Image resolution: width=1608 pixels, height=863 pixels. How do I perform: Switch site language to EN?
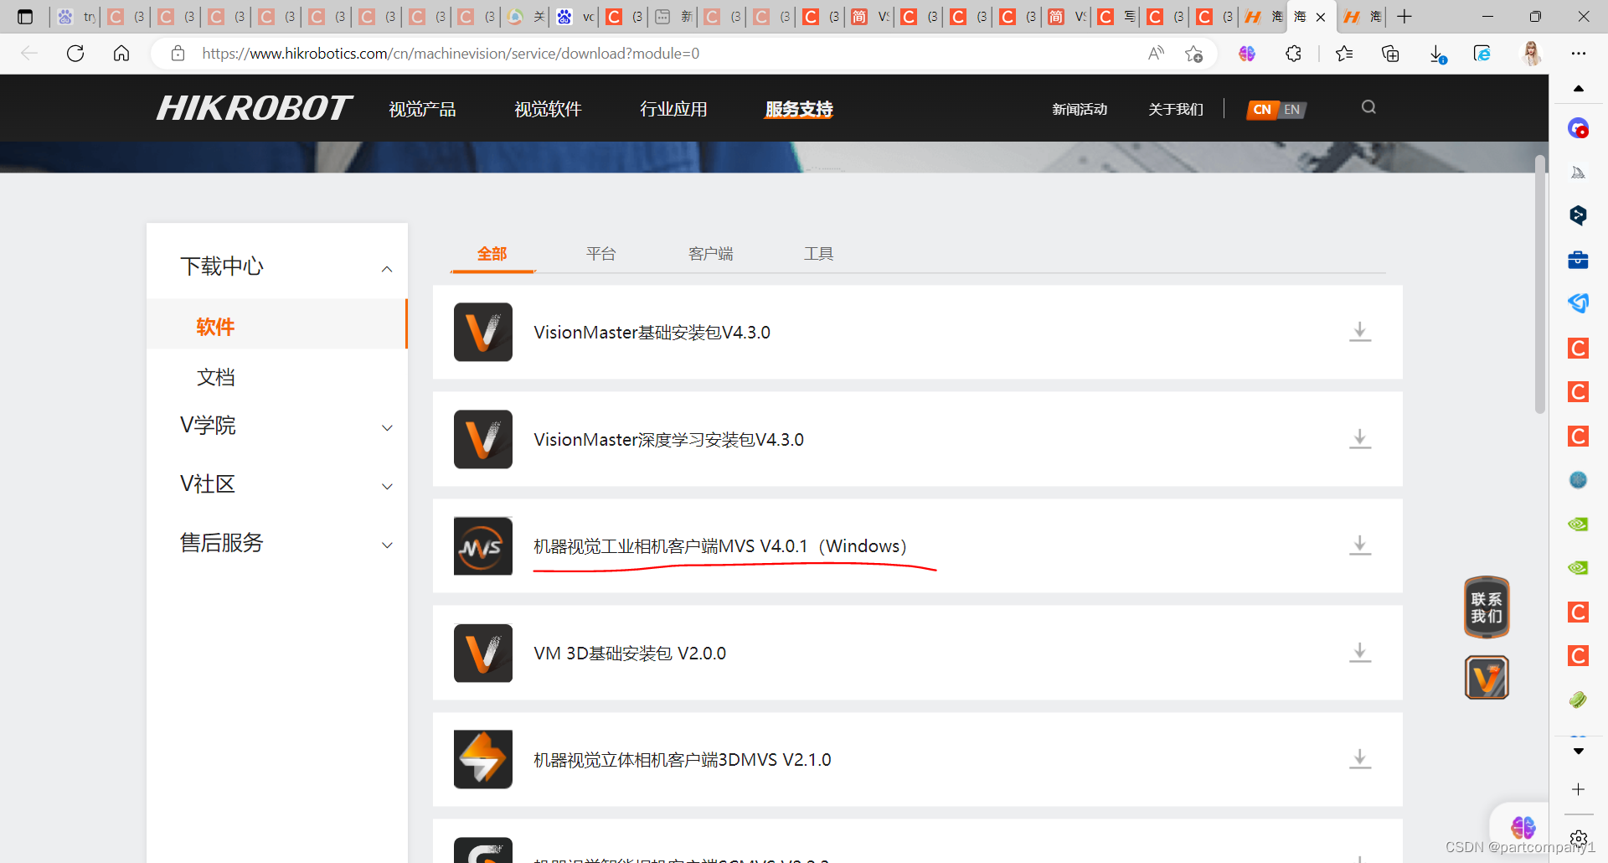(1292, 109)
